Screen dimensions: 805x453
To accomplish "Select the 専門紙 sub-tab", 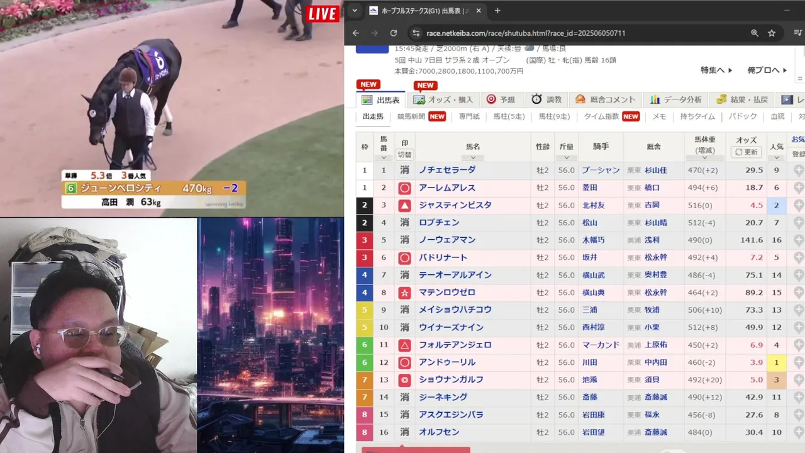I will click(469, 116).
